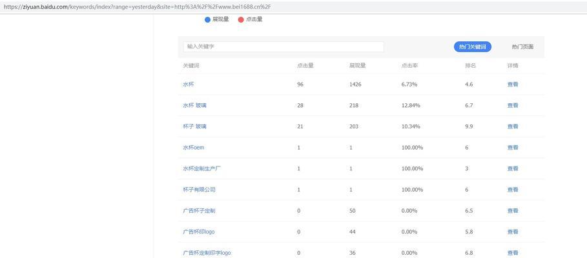Open the 水杯 玻璃 keyword link
This screenshot has height=258, width=587.
point(194,105)
